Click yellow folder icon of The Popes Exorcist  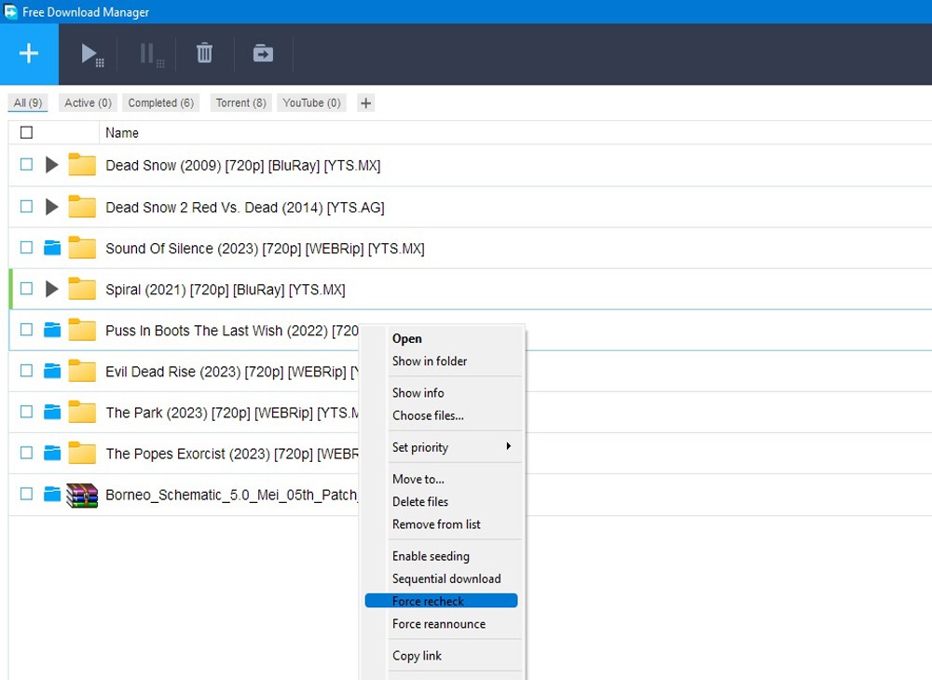(x=81, y=453)
